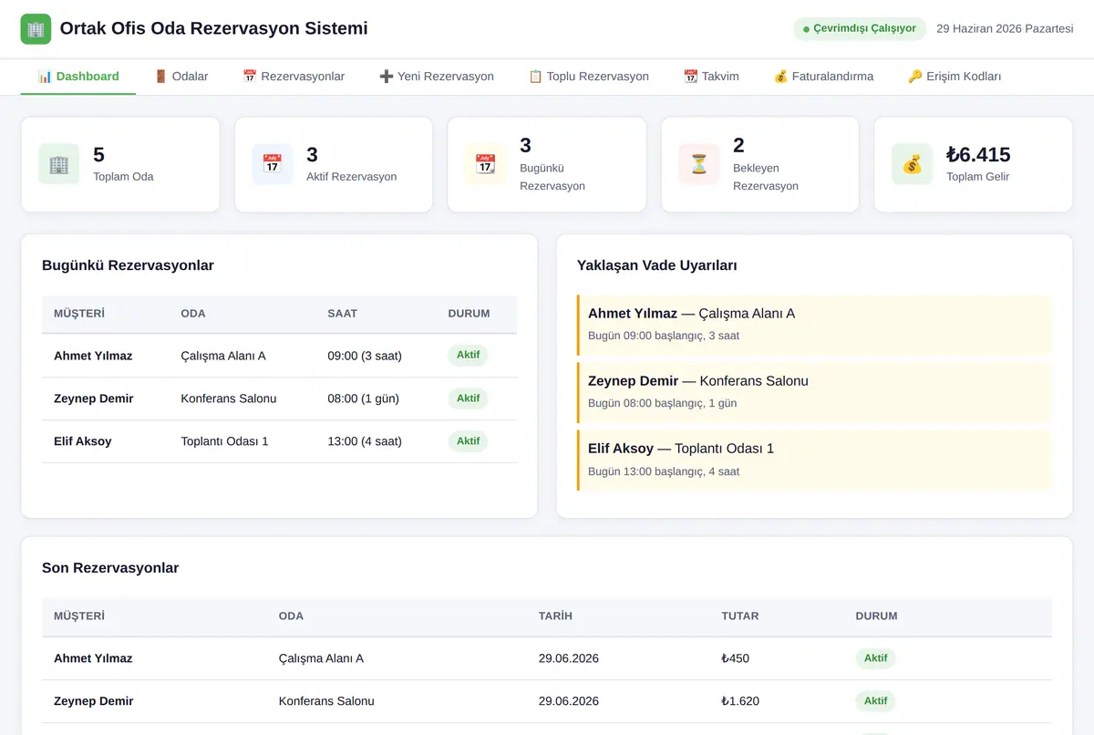Click the Bekleyen Rezervasyon hourglass icon
This screenshot has width=1094, height=735.
698,164
